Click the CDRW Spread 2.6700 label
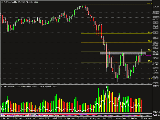 point(48,86)
